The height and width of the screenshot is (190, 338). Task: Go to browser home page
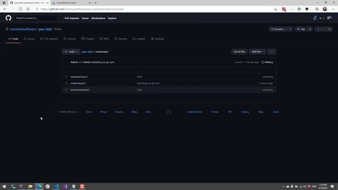(x=28, y=9)
